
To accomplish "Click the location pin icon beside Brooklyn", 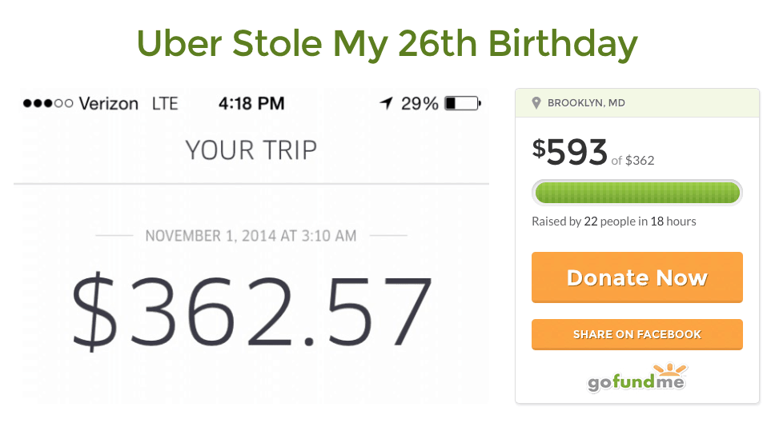I will tap(536, 103).
